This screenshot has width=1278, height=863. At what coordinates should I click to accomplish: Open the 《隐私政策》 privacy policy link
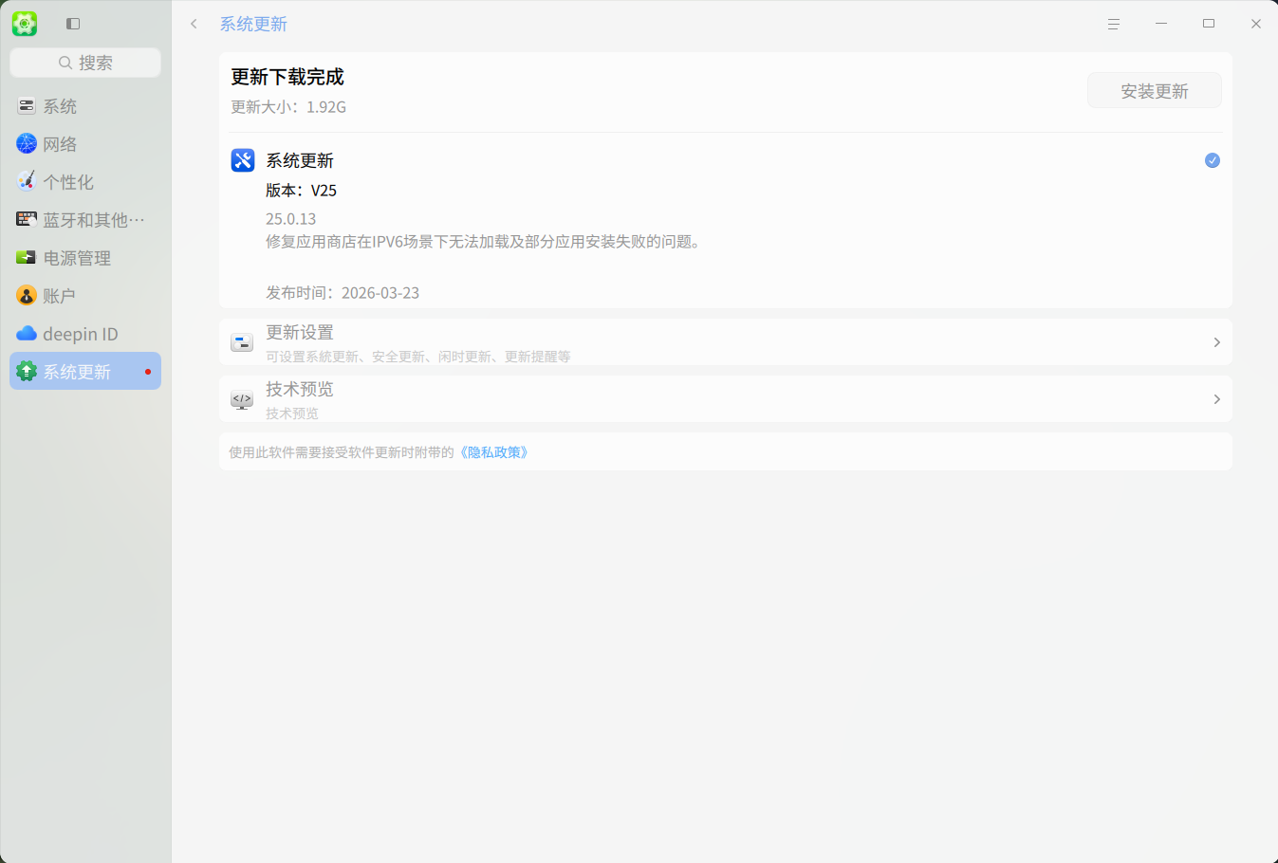494,452
